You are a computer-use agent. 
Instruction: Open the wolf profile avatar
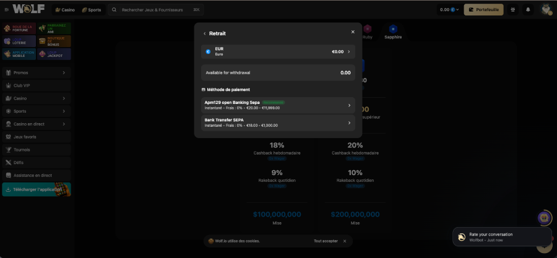[546, 9]
